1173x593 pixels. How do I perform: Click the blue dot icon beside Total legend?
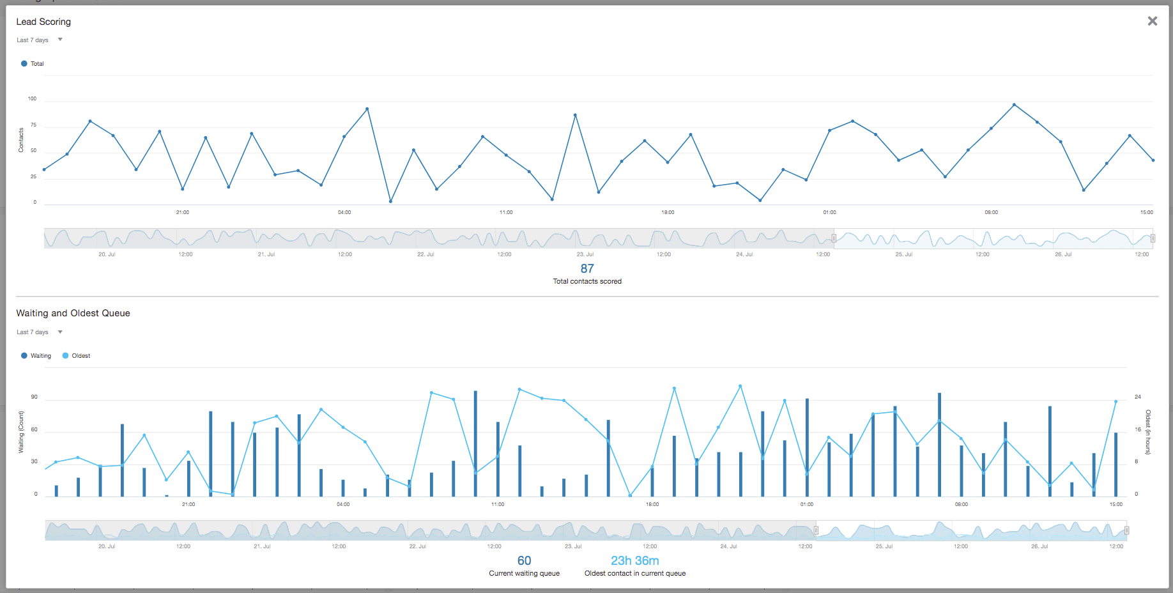(24, 63)
